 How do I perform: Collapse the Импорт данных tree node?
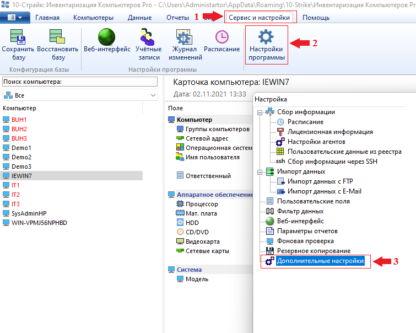[x=260, y=172]
